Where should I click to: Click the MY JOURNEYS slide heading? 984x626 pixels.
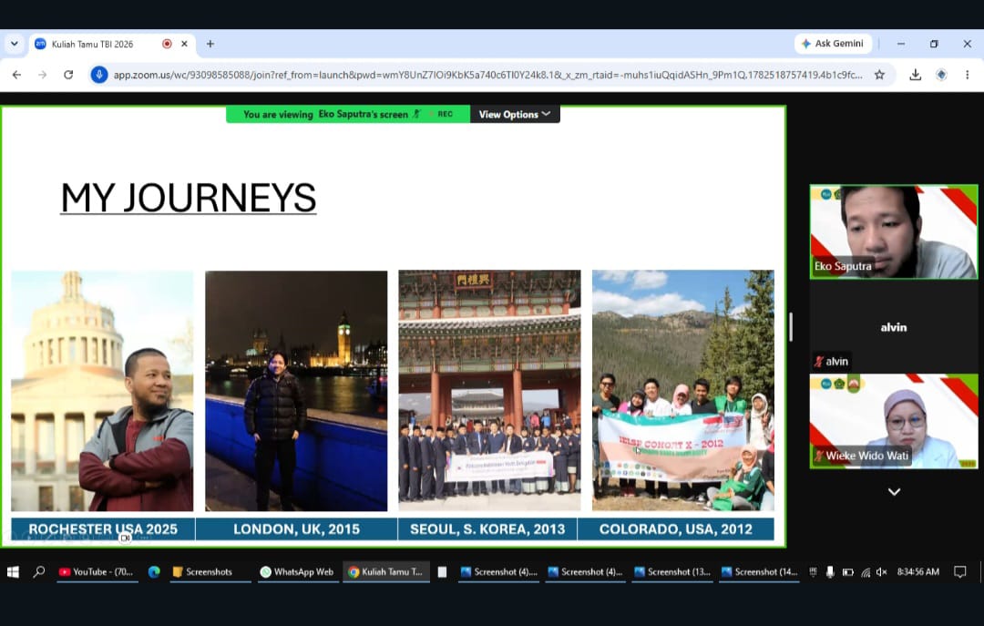(189, 198)
